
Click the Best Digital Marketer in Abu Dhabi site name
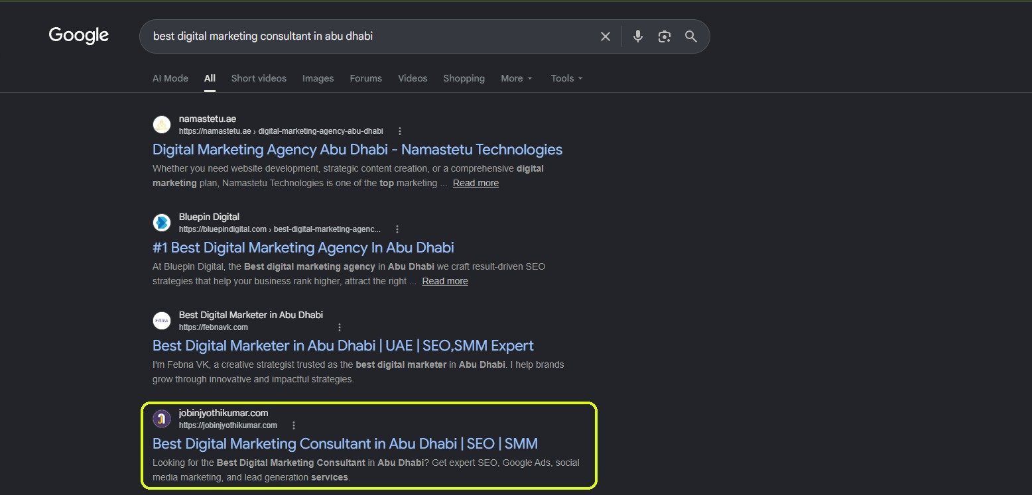[251, 315]
